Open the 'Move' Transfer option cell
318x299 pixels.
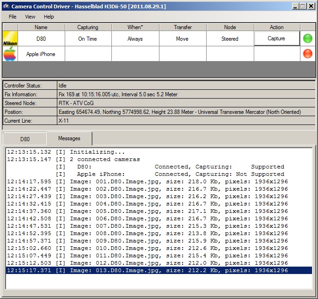(182, 39)
